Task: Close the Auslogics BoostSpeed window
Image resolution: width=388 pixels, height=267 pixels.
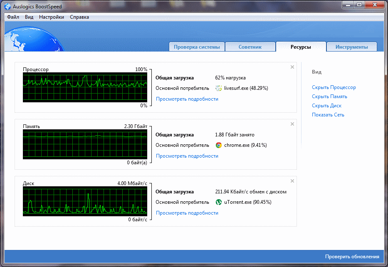Action: 375,5
